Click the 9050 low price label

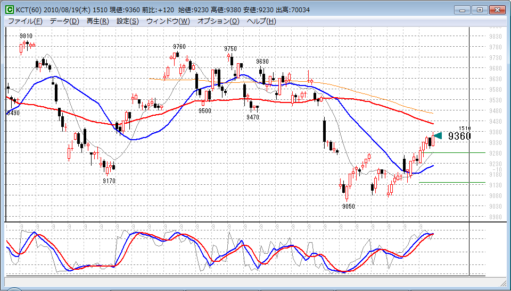tap(349, 207)
